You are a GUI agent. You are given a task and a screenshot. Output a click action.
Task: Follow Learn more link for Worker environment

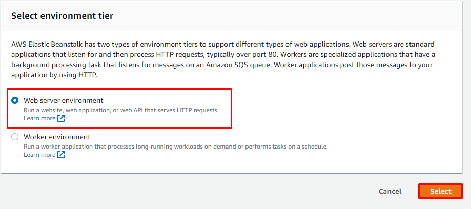pos(39,155)
